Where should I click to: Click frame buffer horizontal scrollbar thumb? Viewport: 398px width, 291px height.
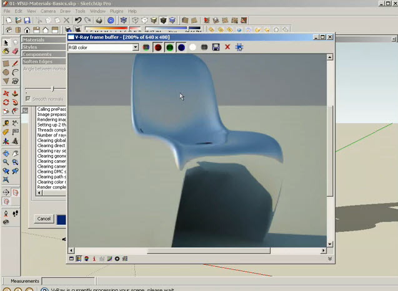pyautogui.click(x=209, y=250)
